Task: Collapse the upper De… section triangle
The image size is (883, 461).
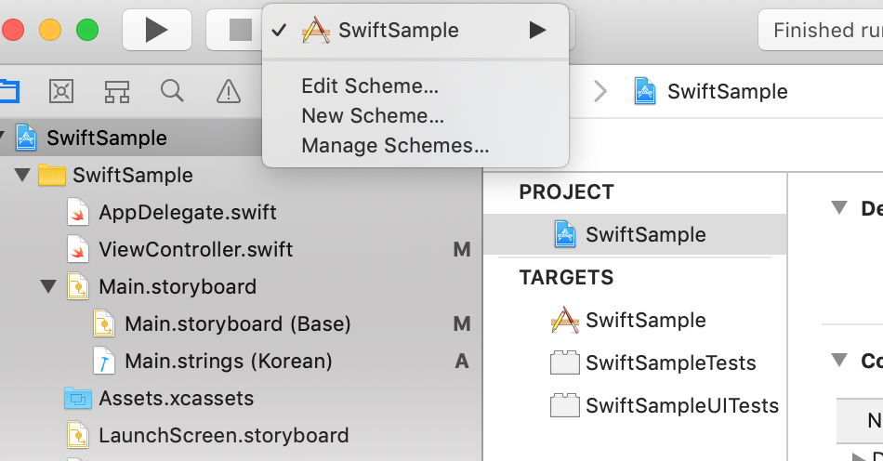Action: point(839,207)
